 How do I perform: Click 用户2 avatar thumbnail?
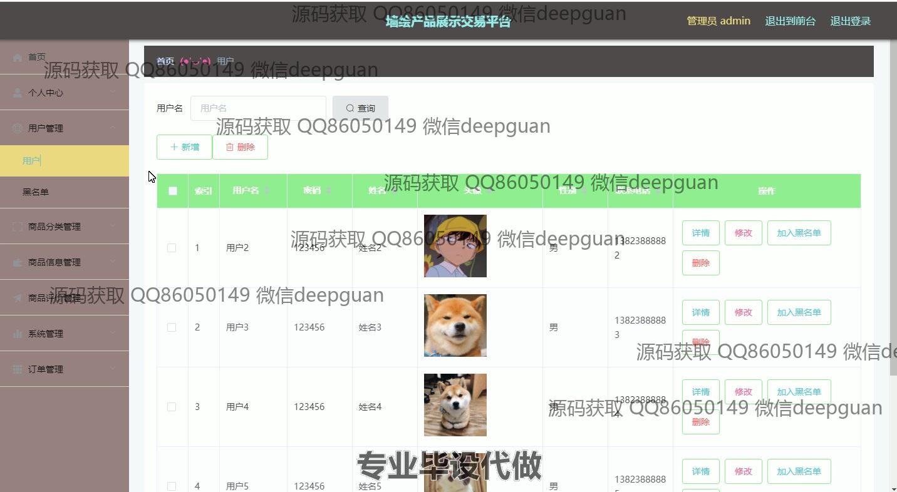pos(455,246)
